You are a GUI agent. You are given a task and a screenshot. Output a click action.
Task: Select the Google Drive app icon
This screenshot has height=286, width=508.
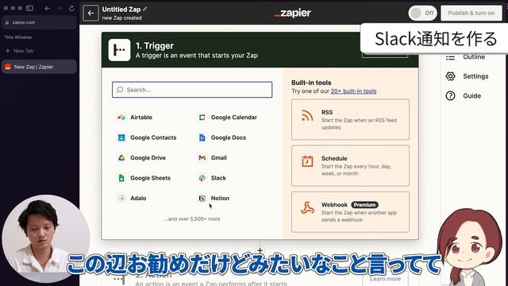(121, 158)
